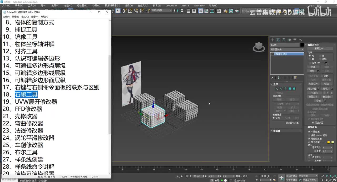337x182 pixels.
Task: Select the Polygon sub-object level icon
Action: click(290, 89)
